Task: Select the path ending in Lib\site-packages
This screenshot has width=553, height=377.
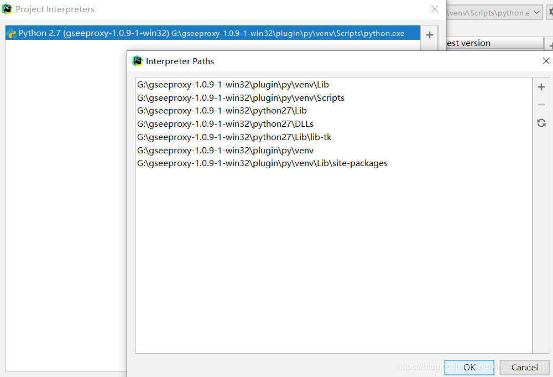Action: coord(333,163)
